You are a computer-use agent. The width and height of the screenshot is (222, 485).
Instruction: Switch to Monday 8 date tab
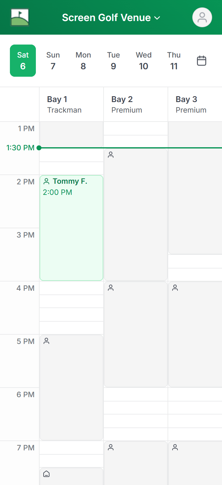(x=83, y=61)
